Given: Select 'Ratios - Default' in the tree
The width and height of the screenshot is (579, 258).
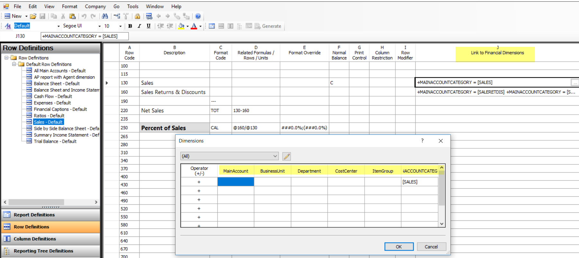Looking at the screenshot, I should (49, 116).
